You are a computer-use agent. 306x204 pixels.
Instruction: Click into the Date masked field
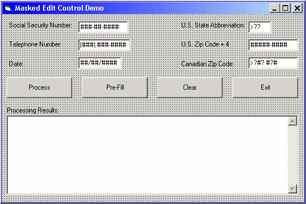(100, 63)
